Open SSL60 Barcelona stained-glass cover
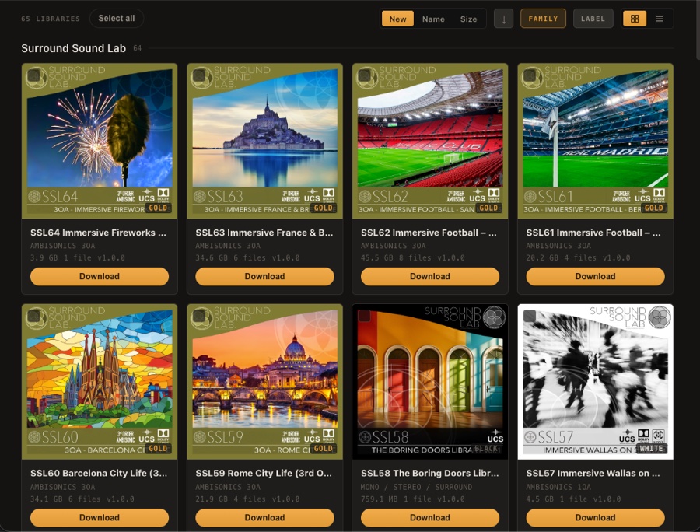Image resolution: width=700 pixels, height=532 pixels. click(100, 382)
